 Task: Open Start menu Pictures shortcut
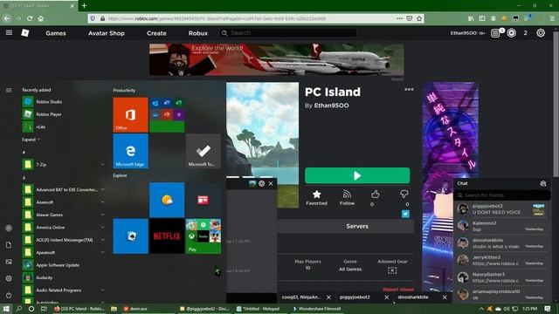(9, 262)
